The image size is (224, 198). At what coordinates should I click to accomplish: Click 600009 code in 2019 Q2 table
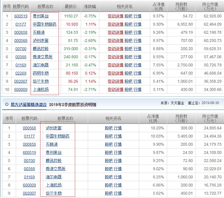[x=30, y=185]
